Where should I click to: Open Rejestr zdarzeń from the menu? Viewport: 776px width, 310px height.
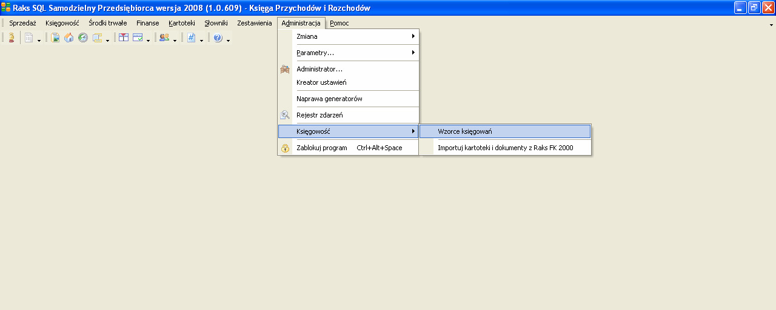tap(349, 115)
